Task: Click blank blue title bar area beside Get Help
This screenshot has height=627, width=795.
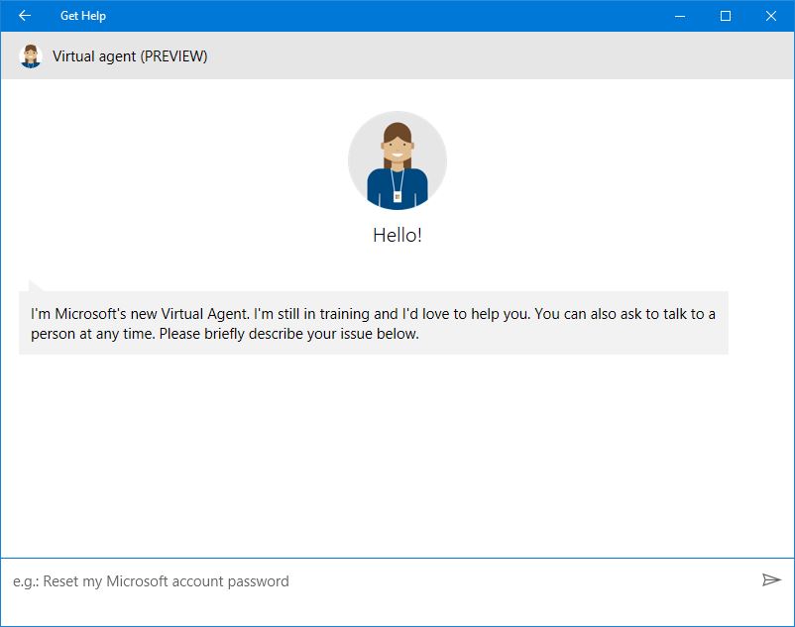Action: click(397, 16)
